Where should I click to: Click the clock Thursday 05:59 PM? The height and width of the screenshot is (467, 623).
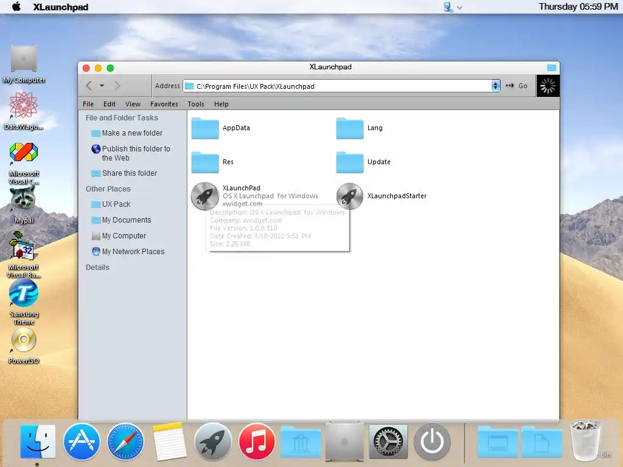pos(578,7)
